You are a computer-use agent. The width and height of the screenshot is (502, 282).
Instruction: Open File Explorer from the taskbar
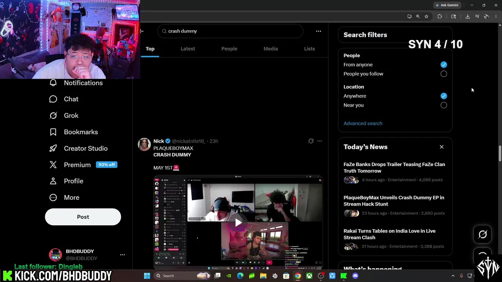263,276
